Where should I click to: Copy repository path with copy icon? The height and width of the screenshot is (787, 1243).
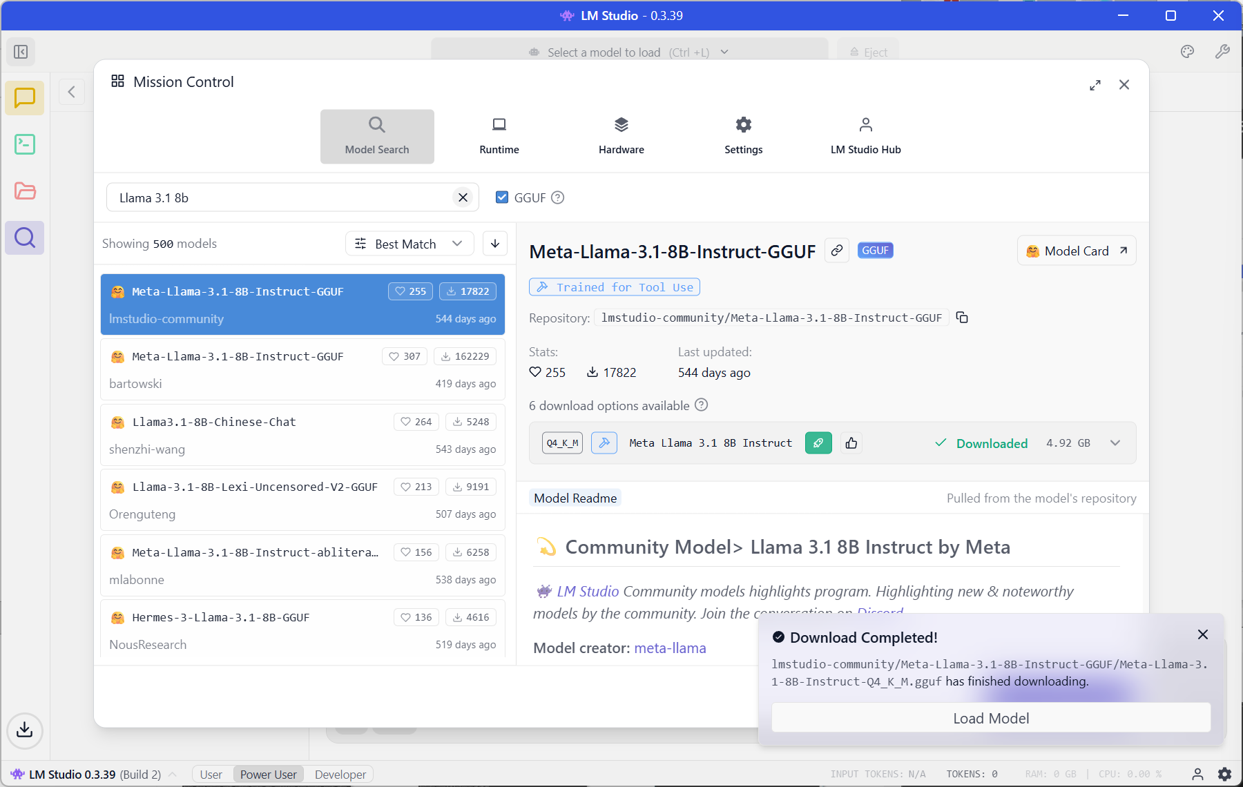click(x=962, y=318)
